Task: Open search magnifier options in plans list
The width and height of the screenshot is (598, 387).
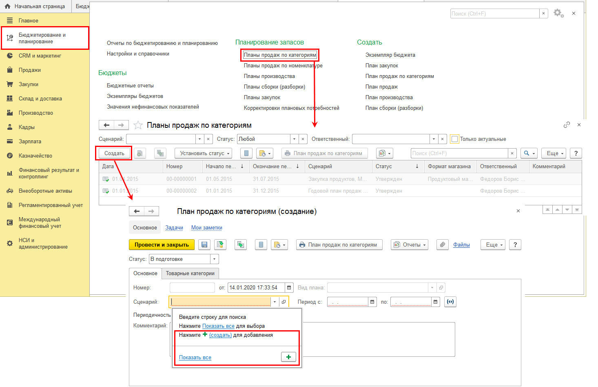Action: [x=529, y=153]
